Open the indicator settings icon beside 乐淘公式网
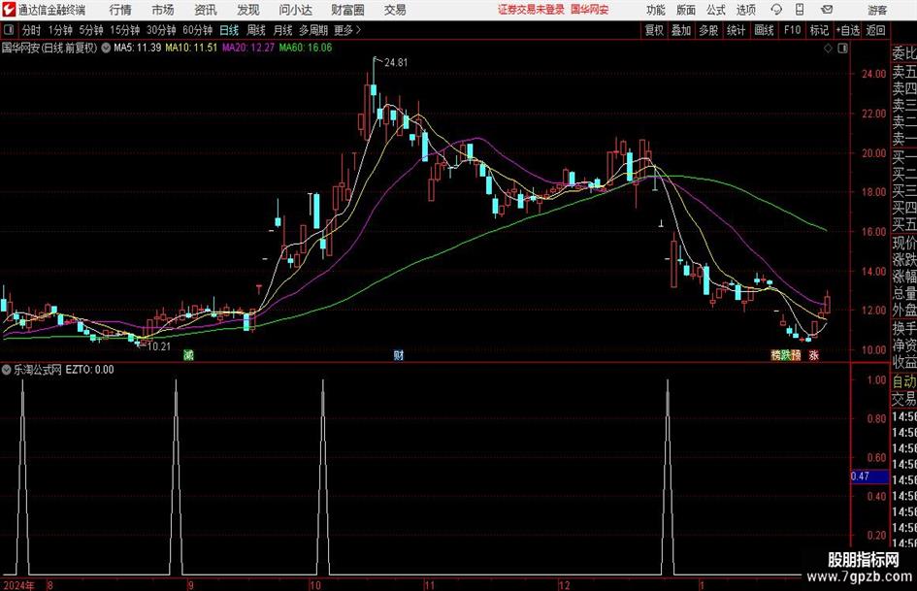Screen dimensions: 917x591 [x=7, y=369]
